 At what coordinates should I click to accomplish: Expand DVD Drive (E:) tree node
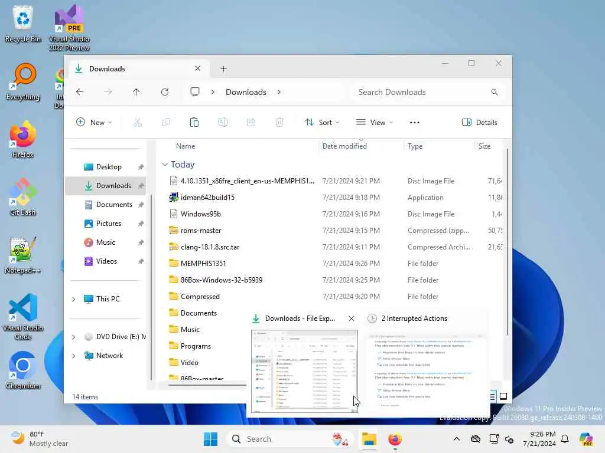(x=73, y=337)
